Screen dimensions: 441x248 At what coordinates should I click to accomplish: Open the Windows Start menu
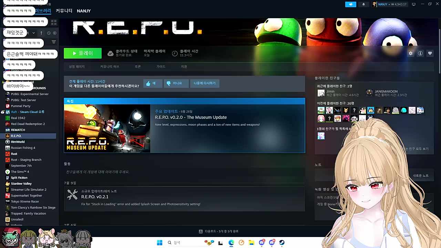tap(160, 243)
